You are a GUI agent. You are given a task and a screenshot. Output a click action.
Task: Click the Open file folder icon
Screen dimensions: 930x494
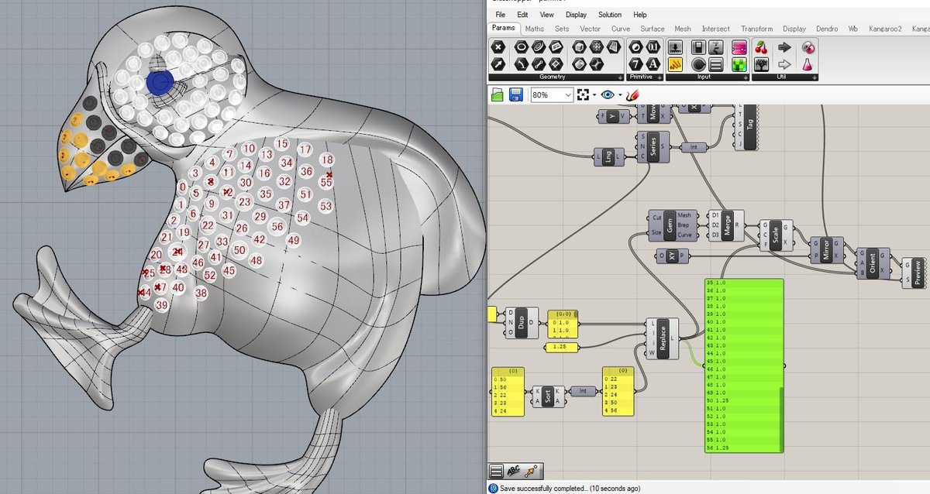pyautogui.click(x=498, y=94)
